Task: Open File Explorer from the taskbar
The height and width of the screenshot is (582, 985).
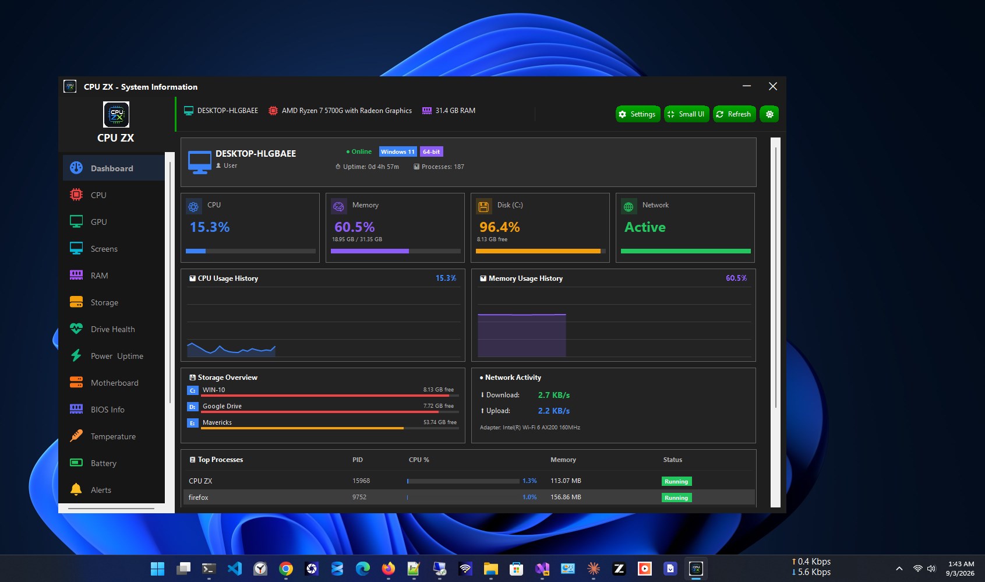Action: 491,569
